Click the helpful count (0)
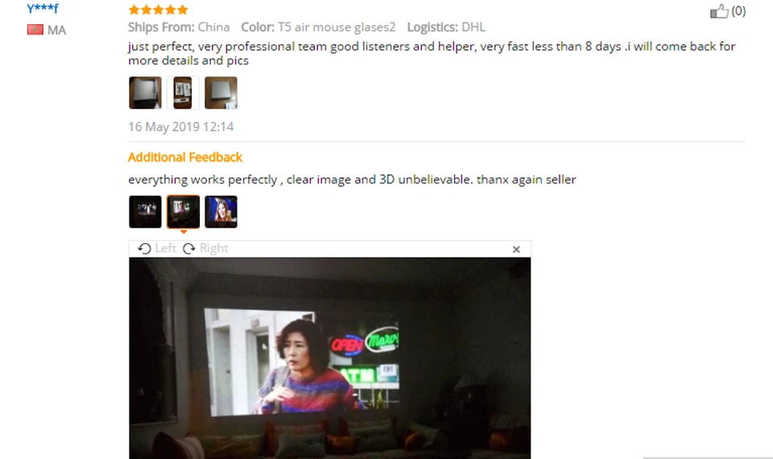 click(738, 10)
